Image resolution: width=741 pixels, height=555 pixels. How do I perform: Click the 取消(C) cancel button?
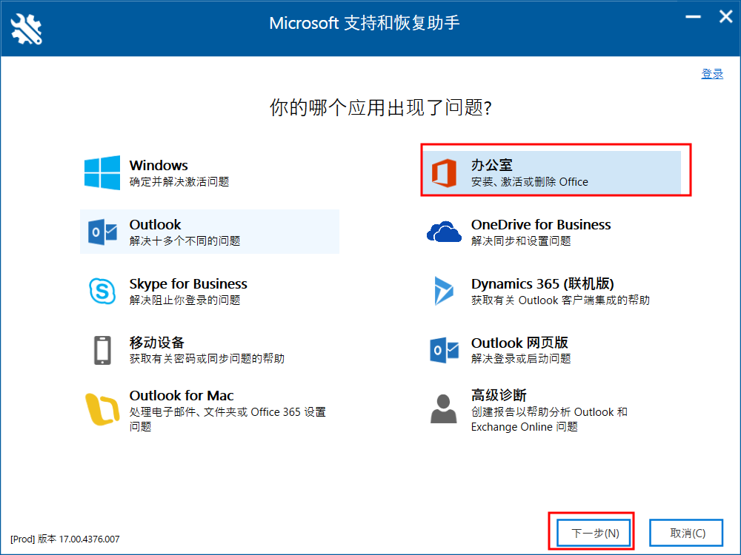click(x=686, y=534)
